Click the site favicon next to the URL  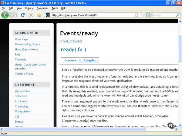coord(48,15)
